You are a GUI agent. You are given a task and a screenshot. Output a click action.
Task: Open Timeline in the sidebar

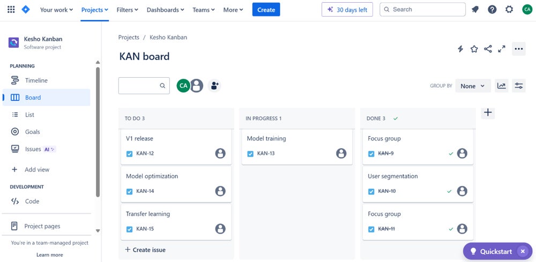46,80
